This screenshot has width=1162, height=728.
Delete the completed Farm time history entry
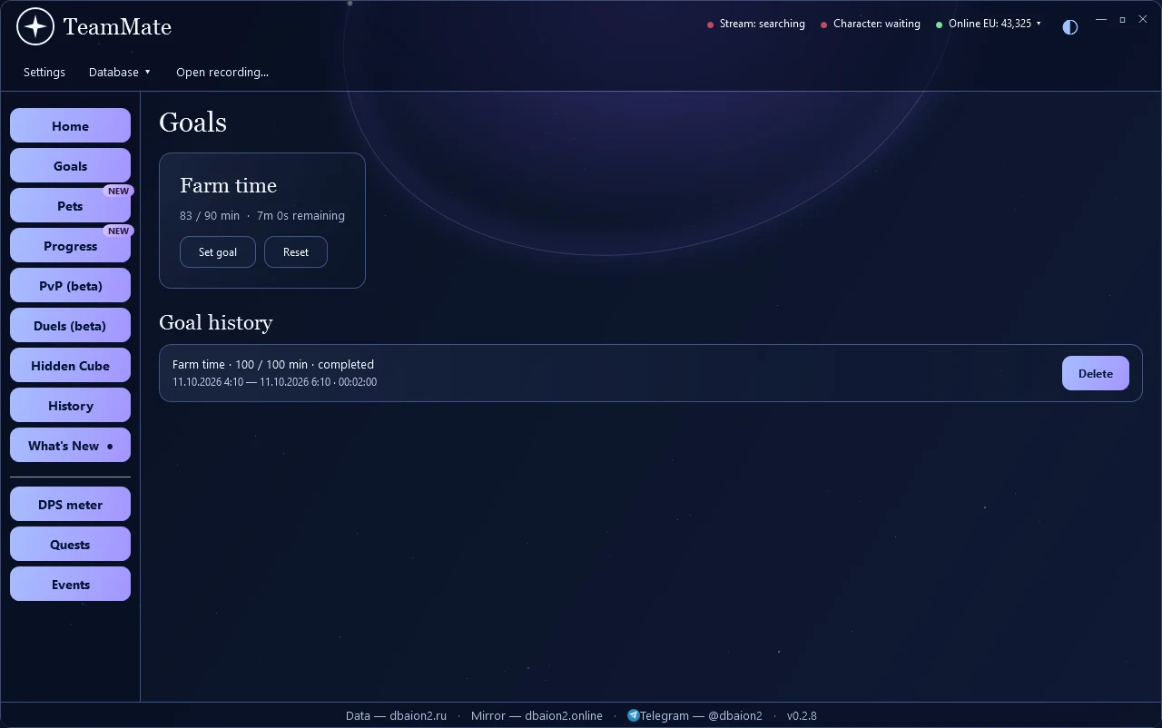[1096, 373]
